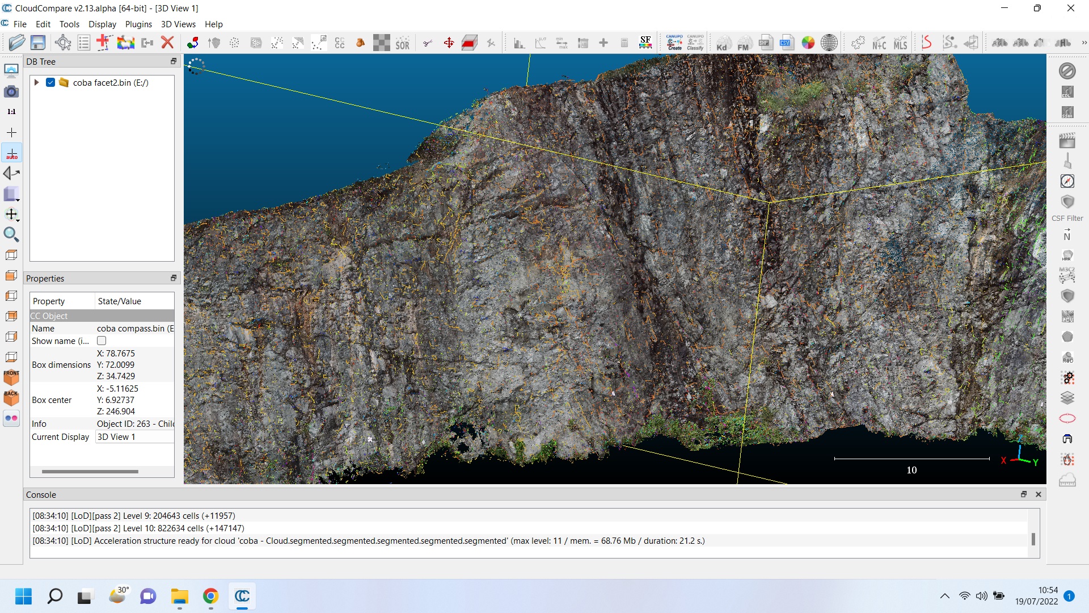Click the CloudCompare taskbar icon
Viewport: 1089px width, 613px height.
coord(242,596)
